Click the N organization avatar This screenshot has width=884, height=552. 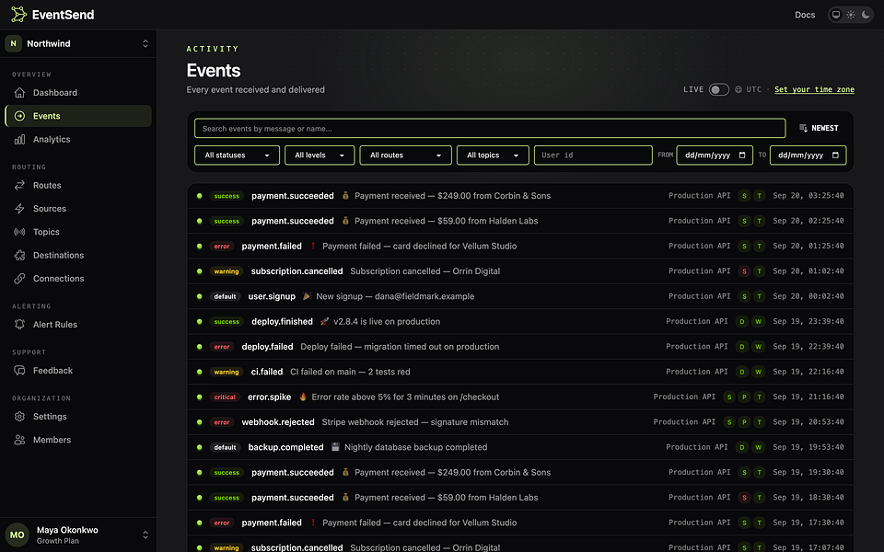(x=14, y=43)
